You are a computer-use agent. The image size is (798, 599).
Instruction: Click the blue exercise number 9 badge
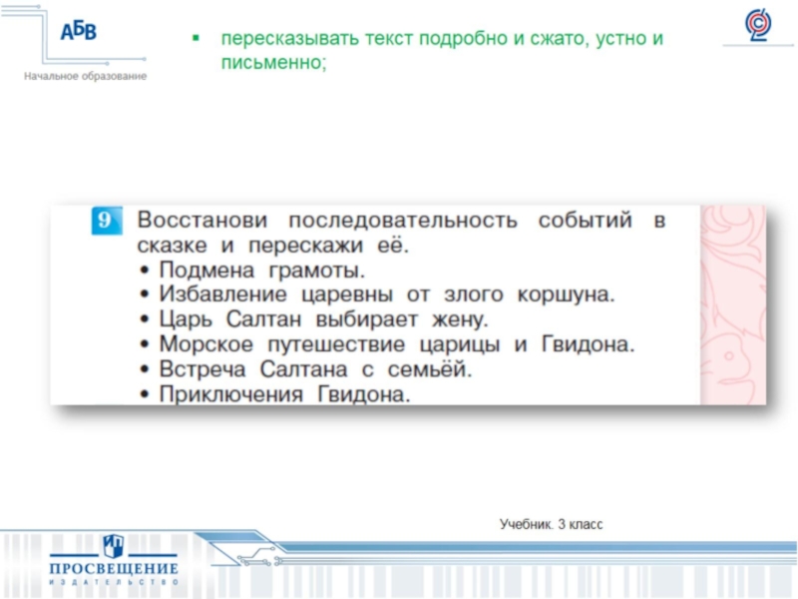click(x=107, y=221)
